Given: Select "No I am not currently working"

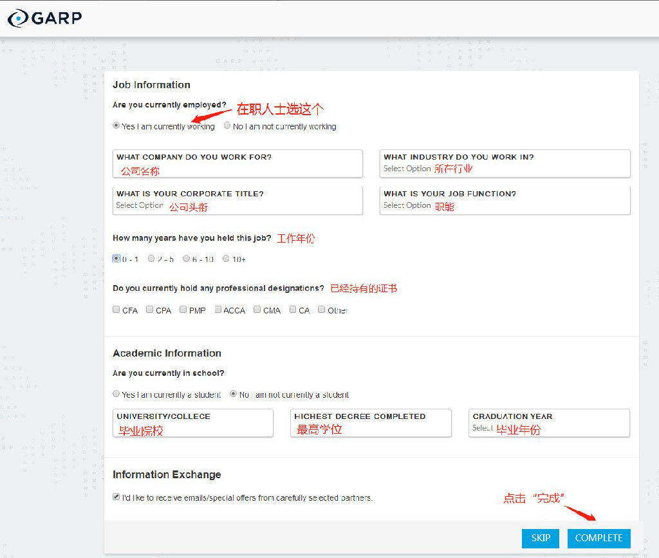Looking at the screenshot, I should tap(227, 126).
